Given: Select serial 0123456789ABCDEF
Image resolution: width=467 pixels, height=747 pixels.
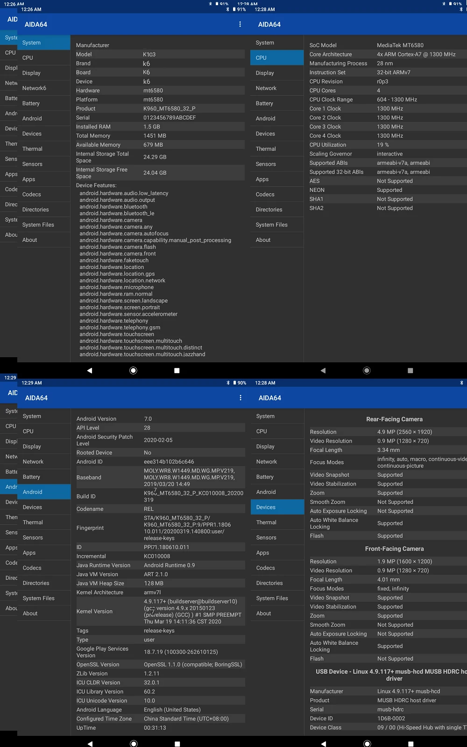Looking at the screenshot, I should (x=170, y=118).
